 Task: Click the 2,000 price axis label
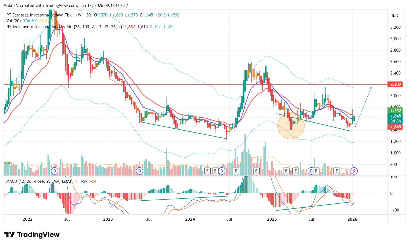tap(395, 96)
